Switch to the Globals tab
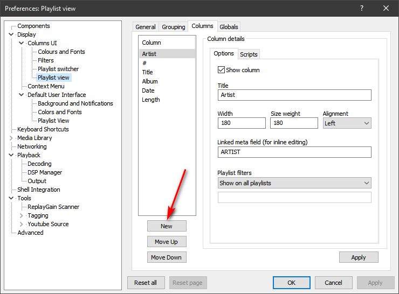The image size is (399, 294). [x=229, y=27]
